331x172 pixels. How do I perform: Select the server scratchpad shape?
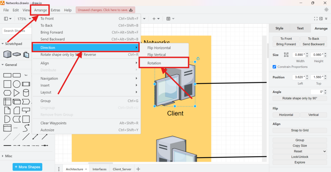(7, 54)
